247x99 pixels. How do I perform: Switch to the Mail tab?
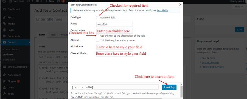point(53,35)
